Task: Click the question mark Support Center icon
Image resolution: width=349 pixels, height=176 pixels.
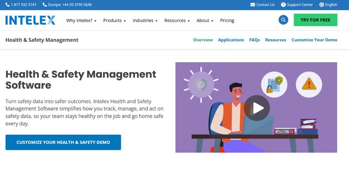Action: [x=283, y=5]
